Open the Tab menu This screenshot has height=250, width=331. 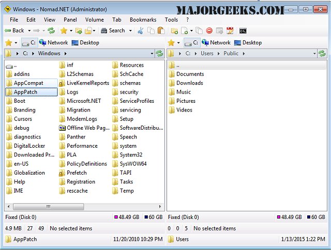coord(117,20)
